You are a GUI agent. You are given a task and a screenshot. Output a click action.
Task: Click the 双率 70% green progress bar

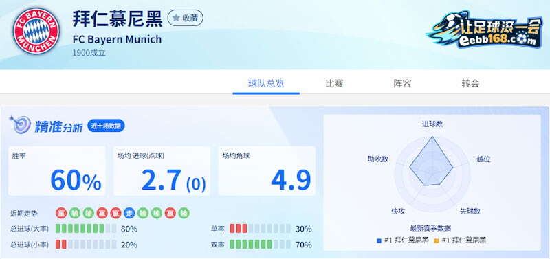tap(261, 245)
